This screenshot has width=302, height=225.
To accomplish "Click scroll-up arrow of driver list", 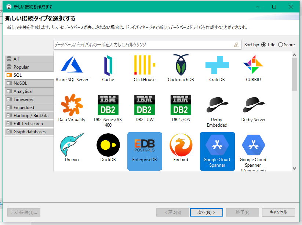I will (294, 55).
